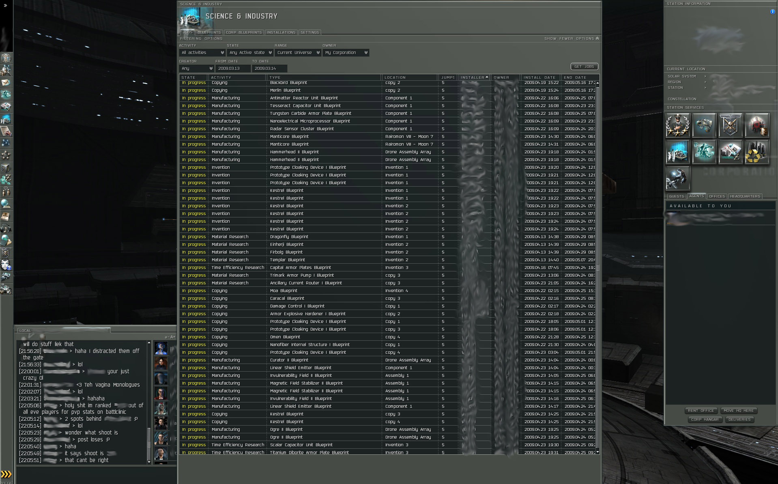Open the Bounty Office red target service
778x484 pixels.
pyautogui.click(x=757, y=125)
